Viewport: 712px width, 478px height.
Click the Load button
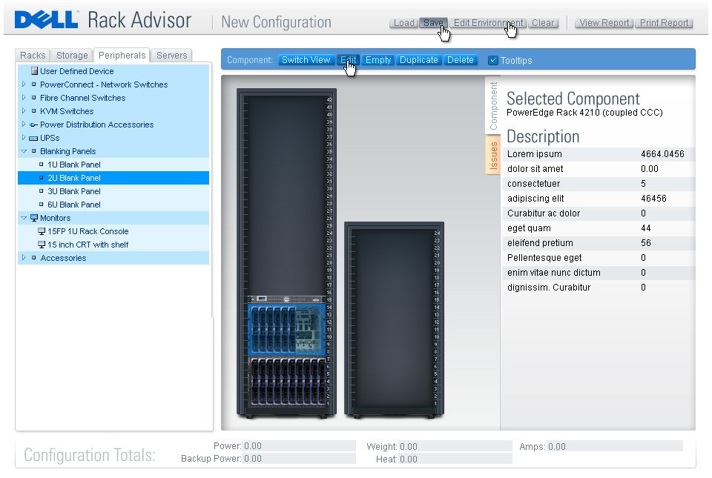coord(403,23)
